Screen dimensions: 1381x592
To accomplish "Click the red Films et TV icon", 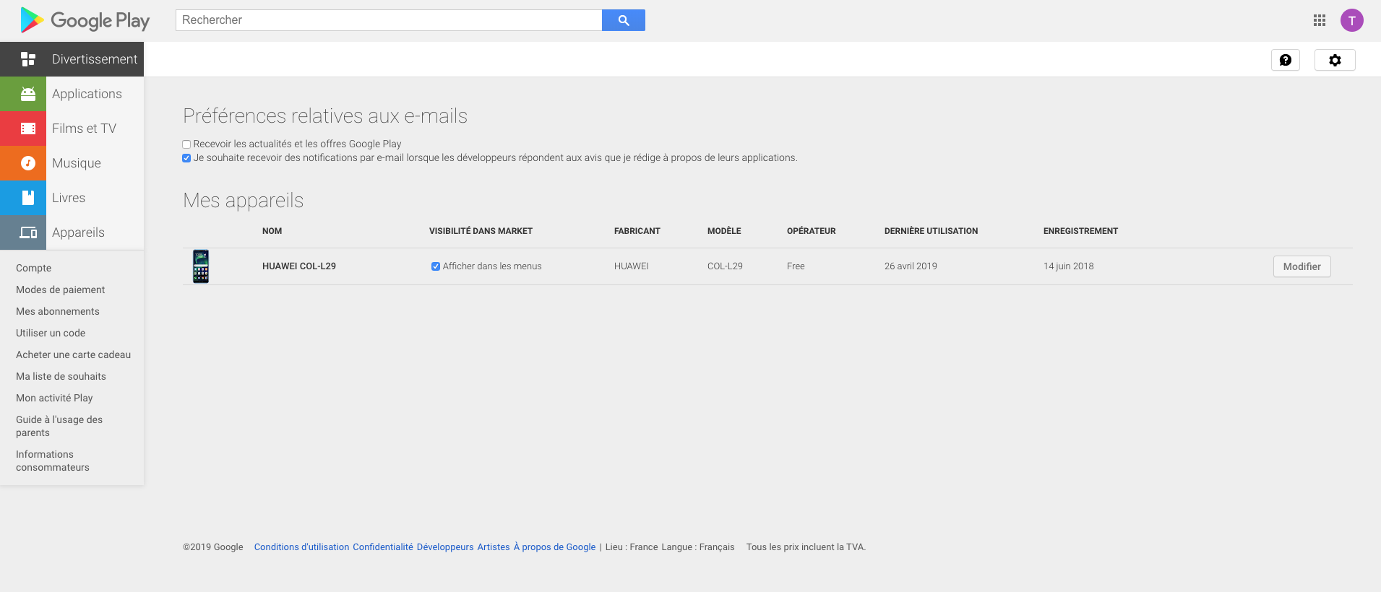I will pos(27,129).
